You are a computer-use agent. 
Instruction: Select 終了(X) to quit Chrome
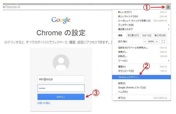[141, 98]
